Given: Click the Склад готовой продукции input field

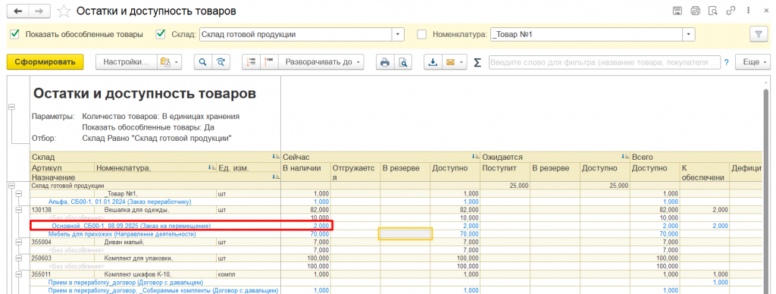Looking at the screenshot, I should click(x=296, y=35).
